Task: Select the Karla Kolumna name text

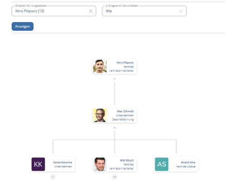Action: tap(63, 162)
